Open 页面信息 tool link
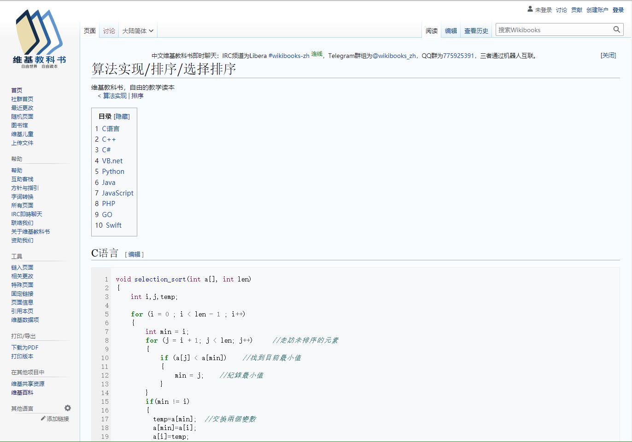 (x=22, y=302)
